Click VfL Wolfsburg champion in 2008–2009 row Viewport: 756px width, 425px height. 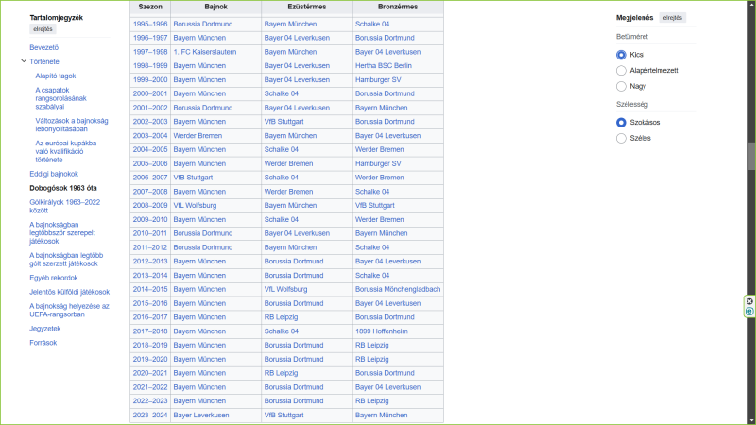(195, 205)
